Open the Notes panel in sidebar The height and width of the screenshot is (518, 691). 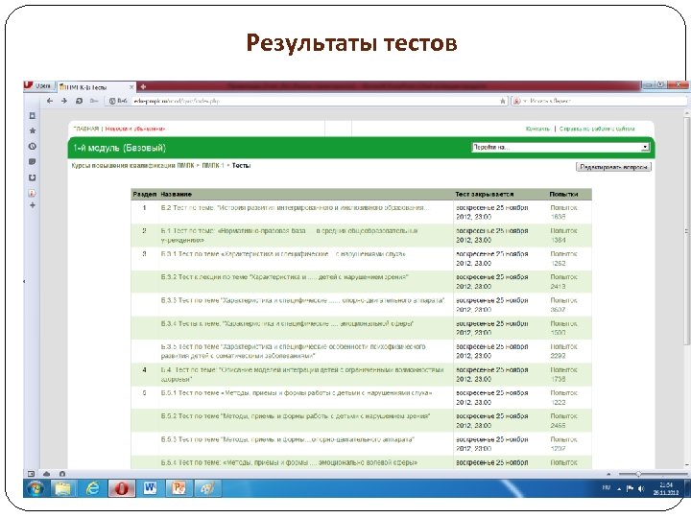[33, 162]
